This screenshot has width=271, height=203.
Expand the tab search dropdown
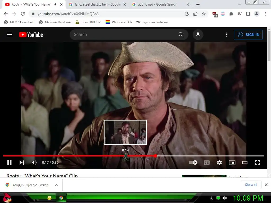239,4
